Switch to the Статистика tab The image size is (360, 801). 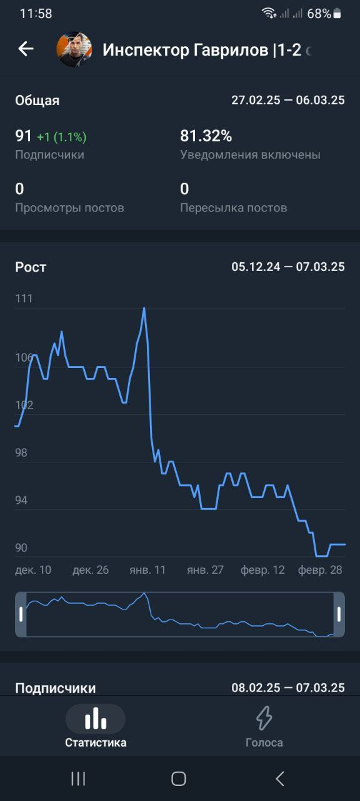pyautogui.click(x=96, y=726)
